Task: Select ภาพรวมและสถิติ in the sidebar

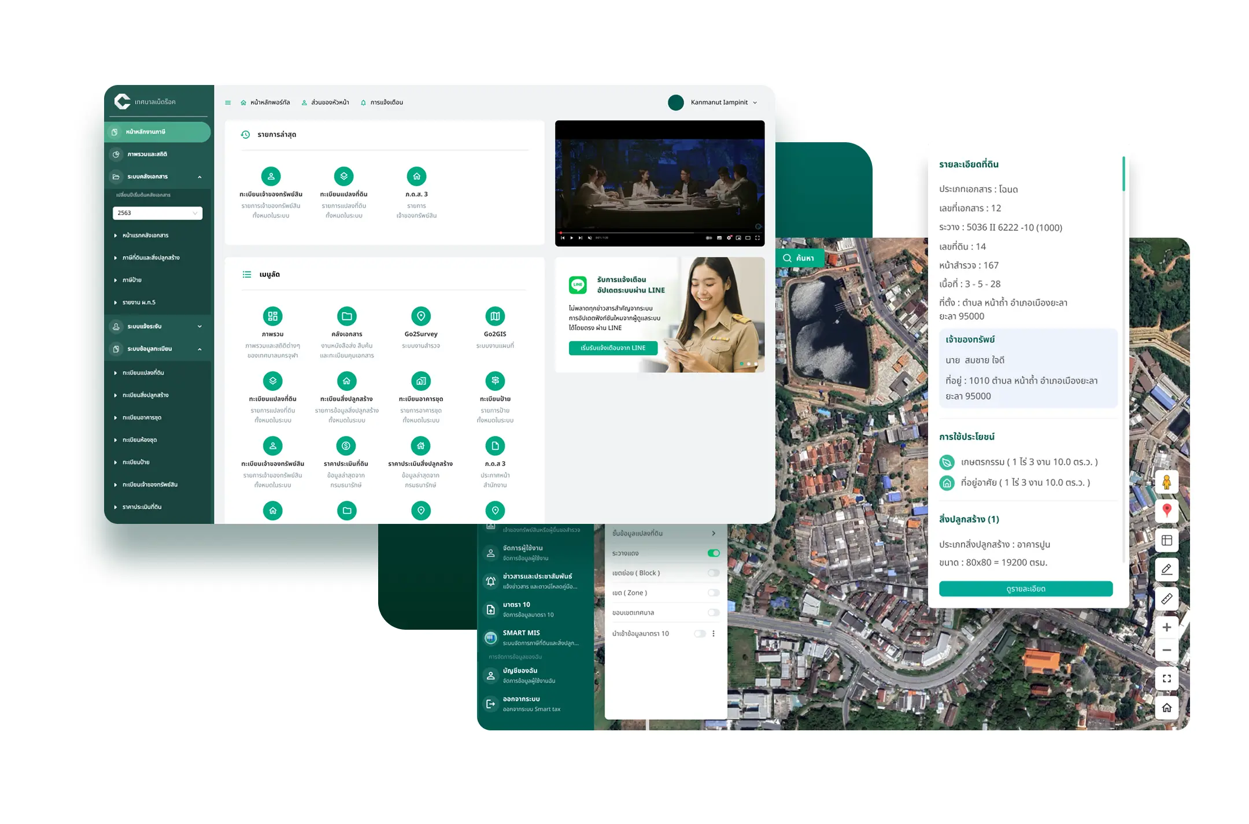Action: 147,154
